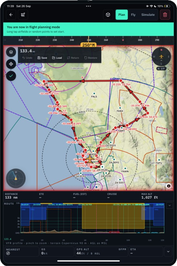Screen dimensions: 177x266
Task: Tap route leg arrow number 8
Action: tap(82, 81)
